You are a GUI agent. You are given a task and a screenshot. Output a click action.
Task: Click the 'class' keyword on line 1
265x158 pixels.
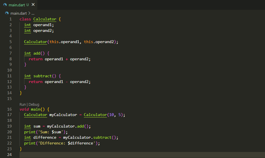(25, 19)
